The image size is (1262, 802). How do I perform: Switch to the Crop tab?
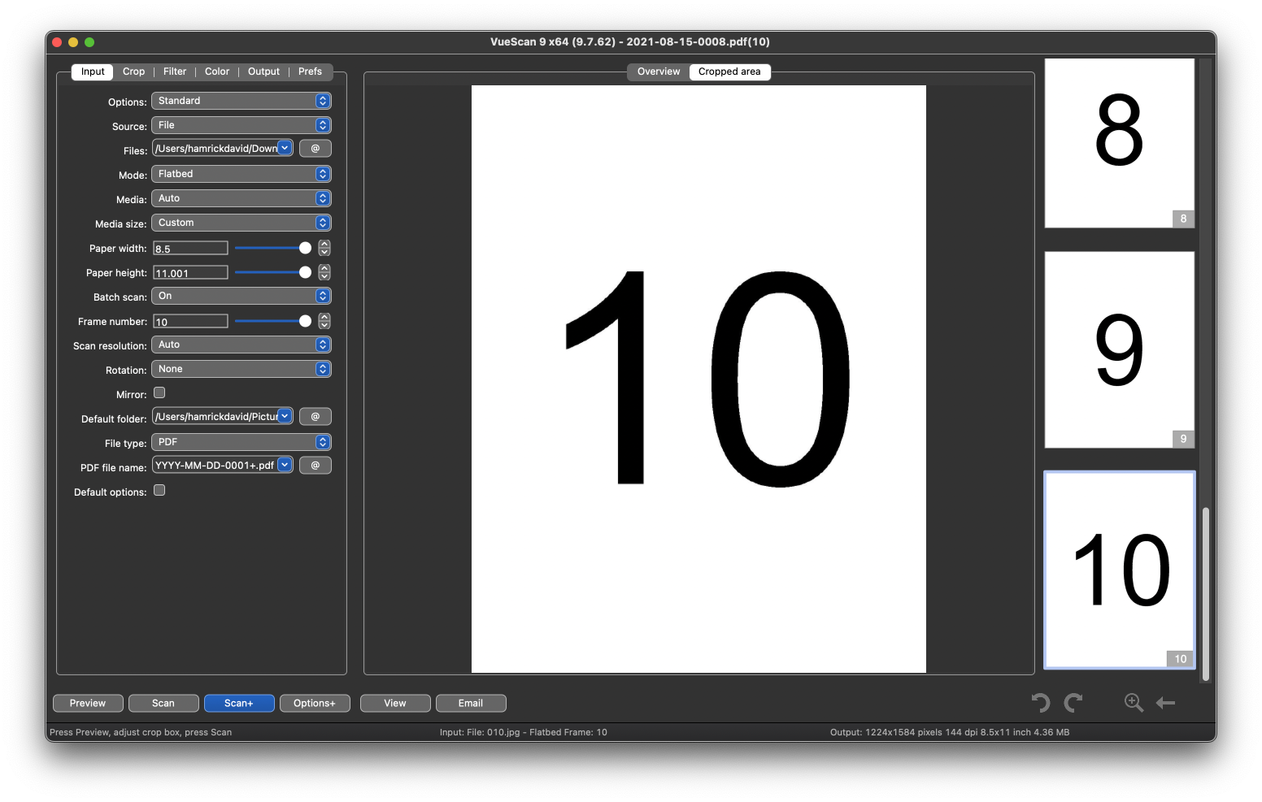pyautogui.click(x=133, y=72)
